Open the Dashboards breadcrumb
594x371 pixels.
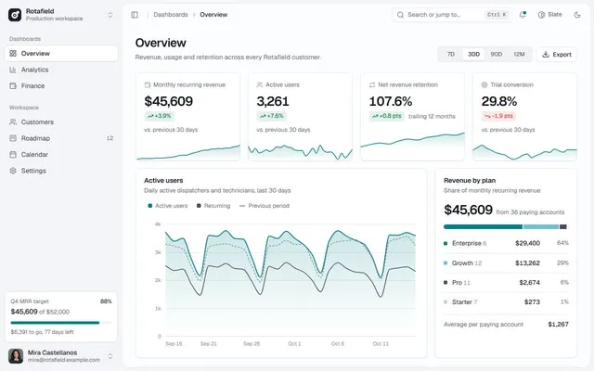point(171,15)
